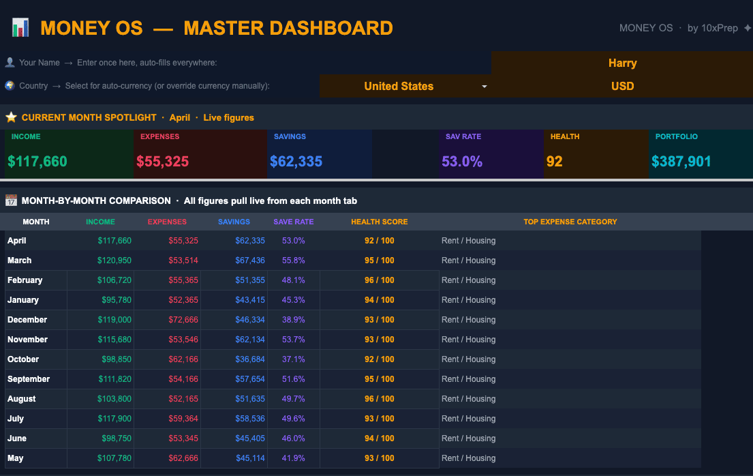
Task: Select the USD currency cell
Action: point(622,86)
